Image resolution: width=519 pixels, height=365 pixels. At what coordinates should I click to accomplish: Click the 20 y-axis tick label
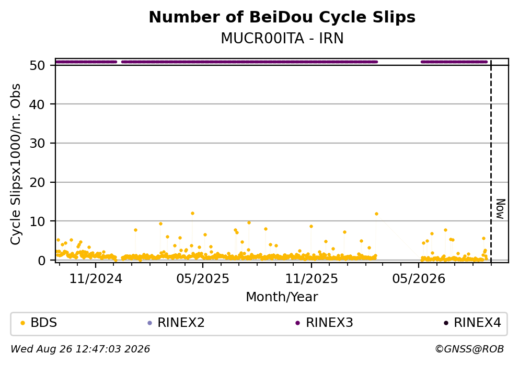38,183
